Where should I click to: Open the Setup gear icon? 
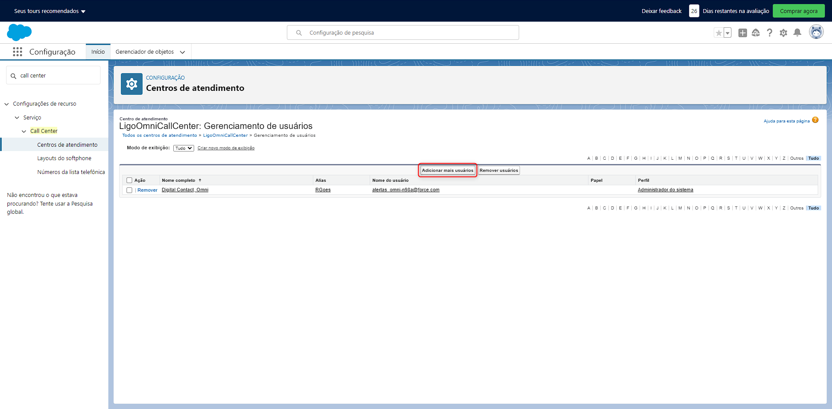783,33
